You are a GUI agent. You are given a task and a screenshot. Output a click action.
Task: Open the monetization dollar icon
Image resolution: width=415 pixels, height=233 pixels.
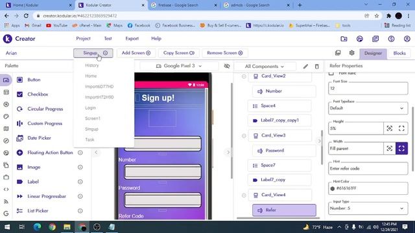point(391,39)
